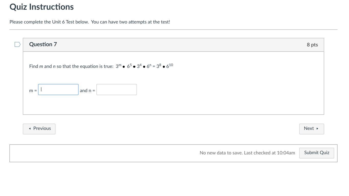
Task: Flag Question 7 with the bookmark icon
Action: (x=17, y=45)
